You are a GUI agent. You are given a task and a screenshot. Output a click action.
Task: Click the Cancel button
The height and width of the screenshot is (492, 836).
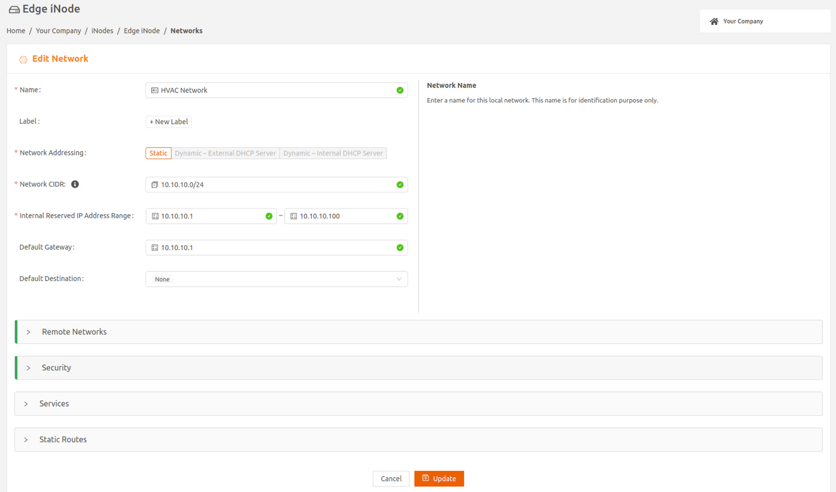(391, 479)
